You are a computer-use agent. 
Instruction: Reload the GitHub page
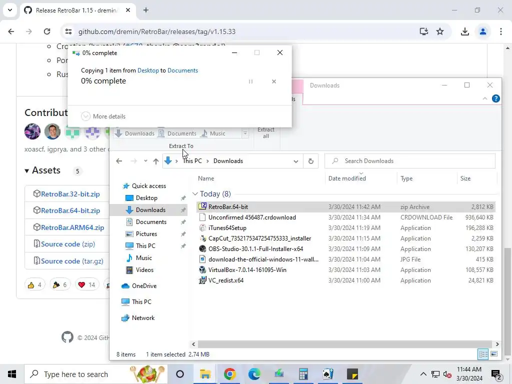pyautogui.click(x=47, y=31)
